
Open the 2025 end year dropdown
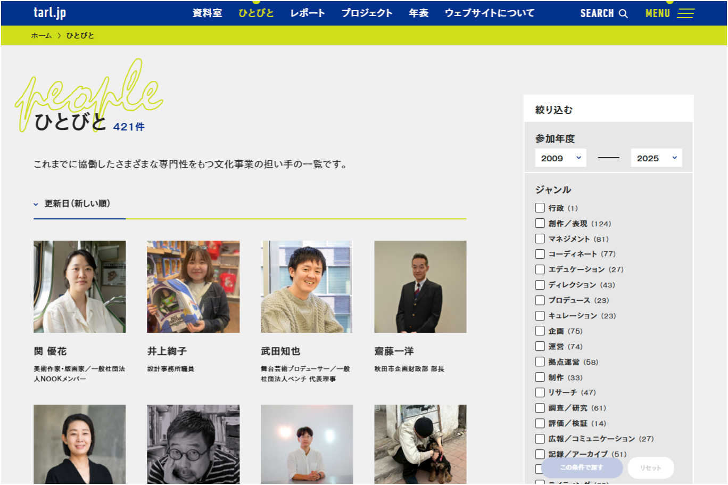click(656, 158)
